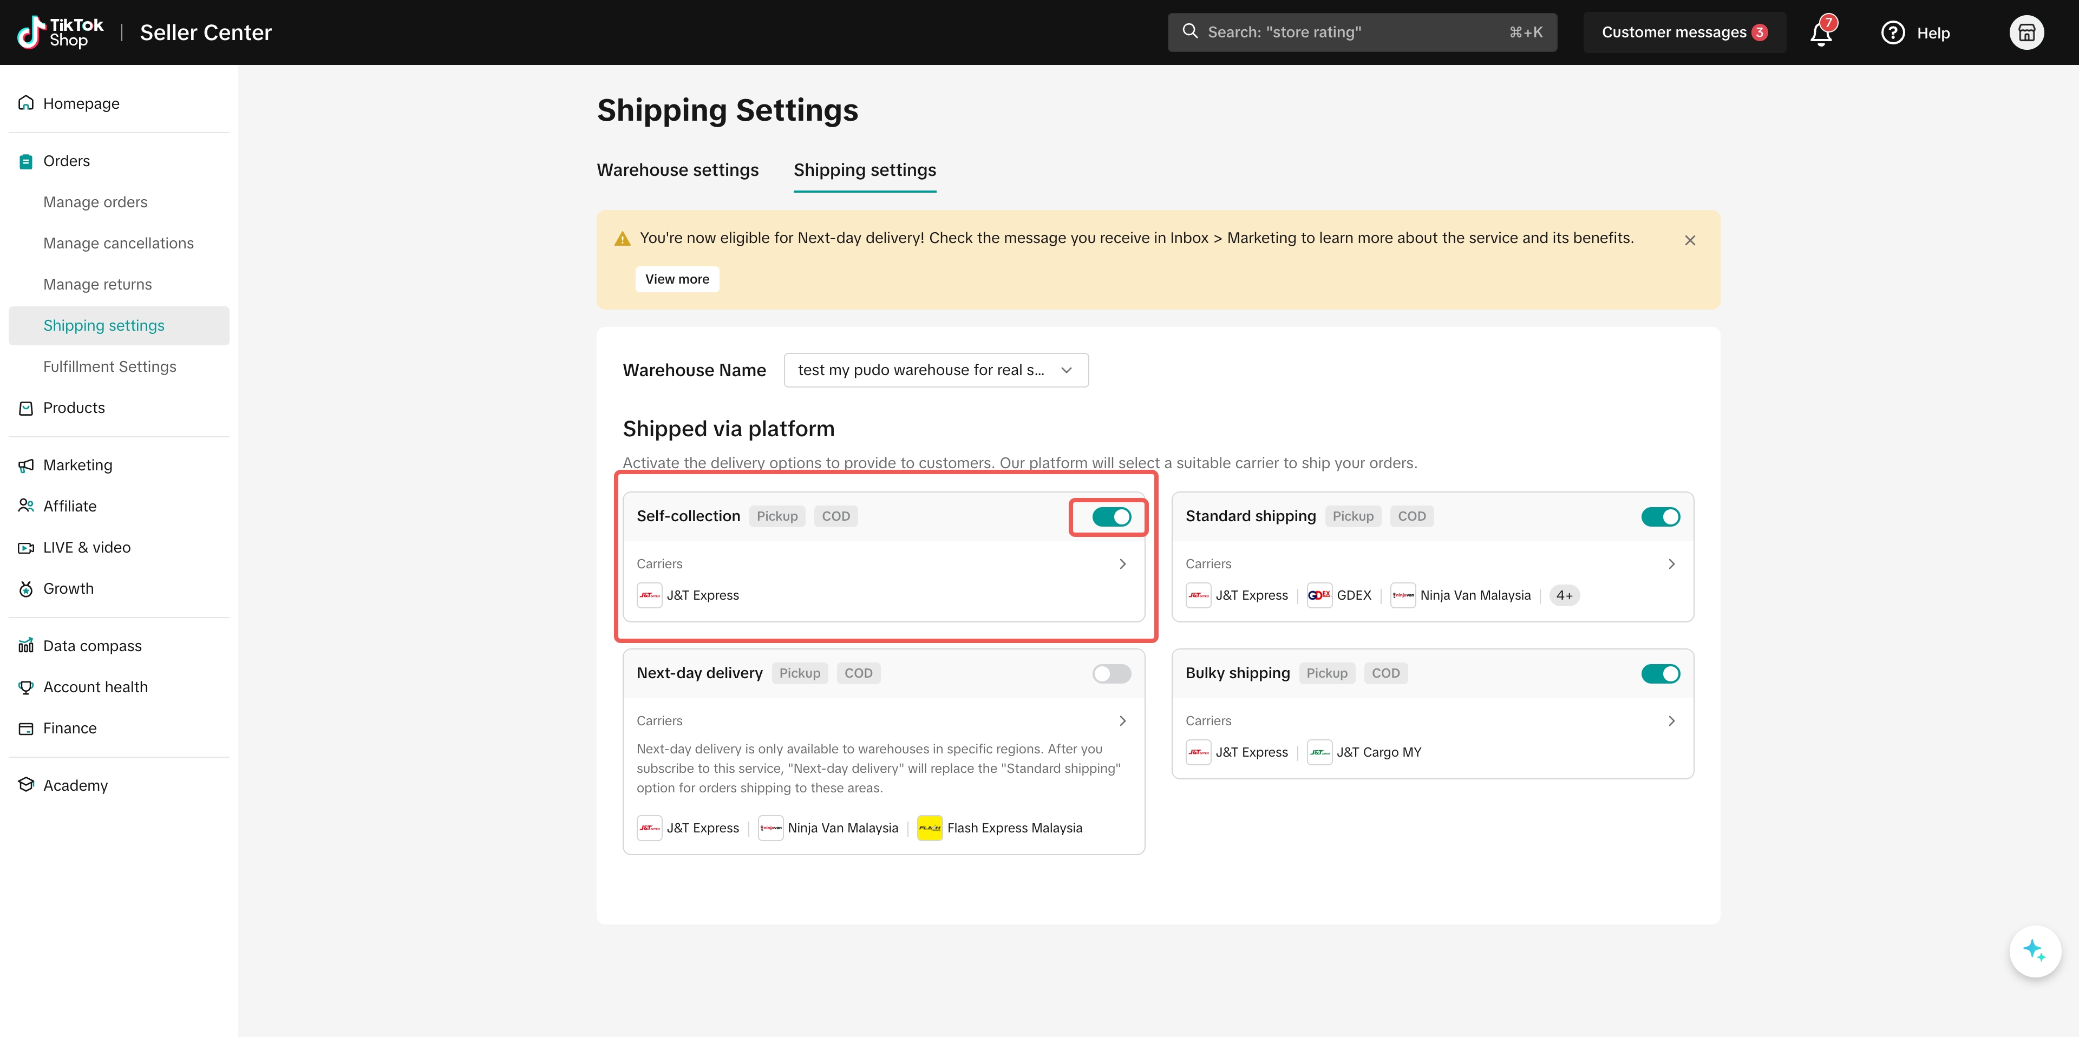Click the "Warehouse Name" label
Image resolution: width=2079 pixels, height=1037 pixels.
[x=694, y=370]
